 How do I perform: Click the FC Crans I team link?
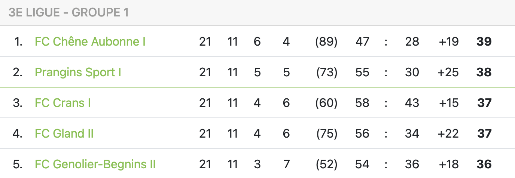point(63,103)
